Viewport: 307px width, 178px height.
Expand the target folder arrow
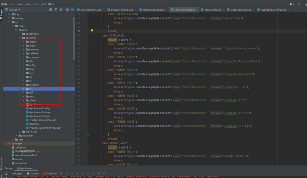(9, 143)
